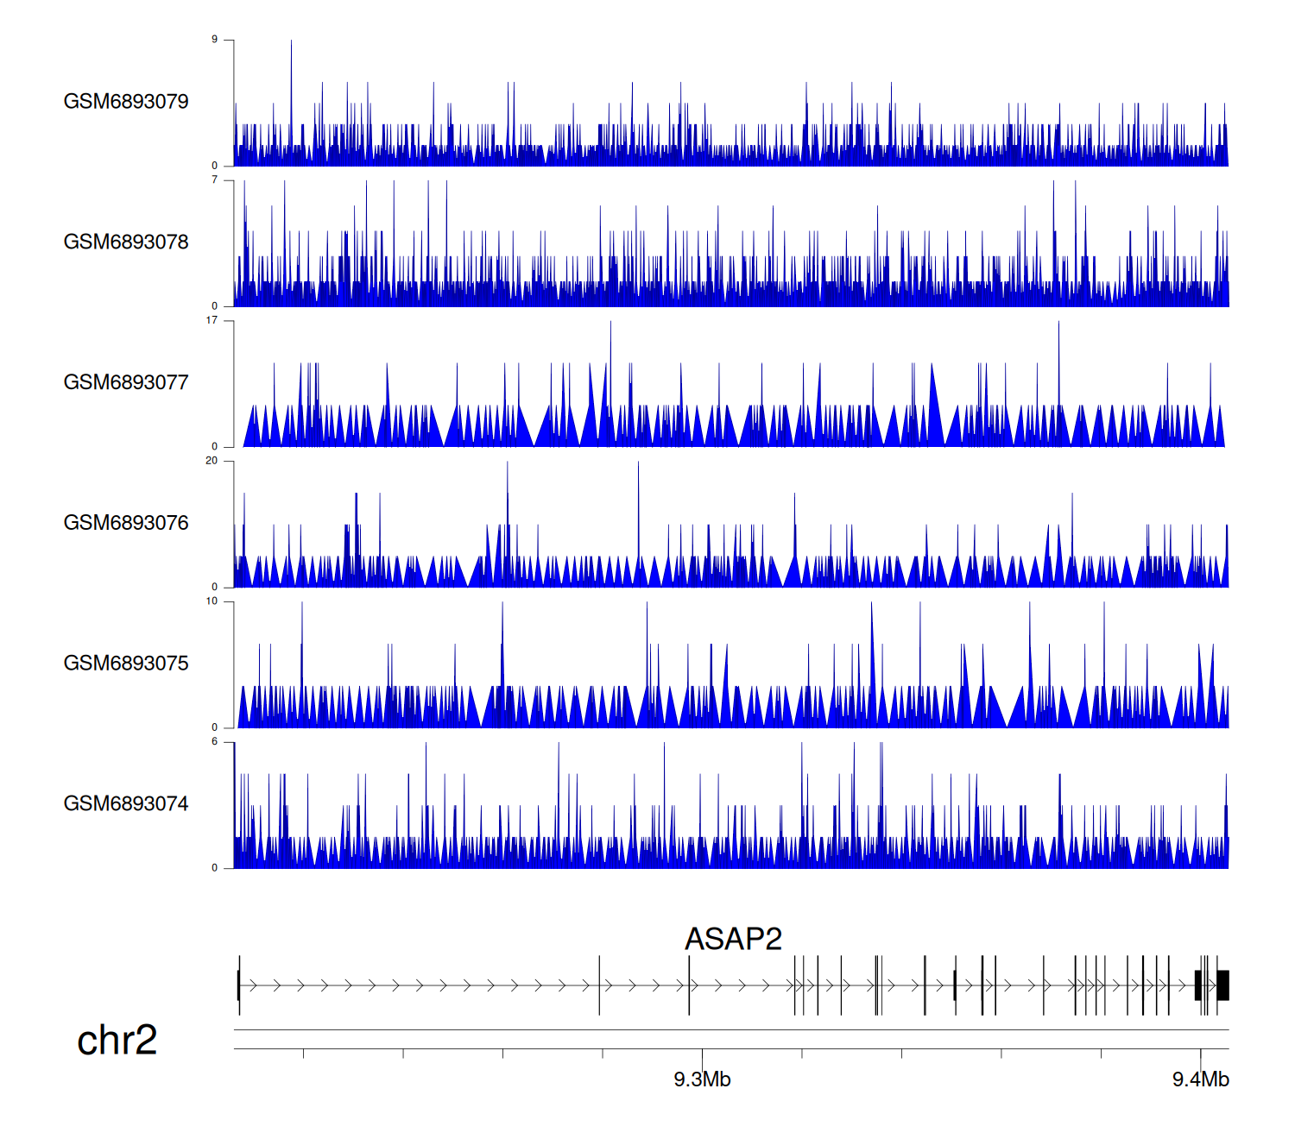Click the 9.4Mb axis position label

1200,1079
